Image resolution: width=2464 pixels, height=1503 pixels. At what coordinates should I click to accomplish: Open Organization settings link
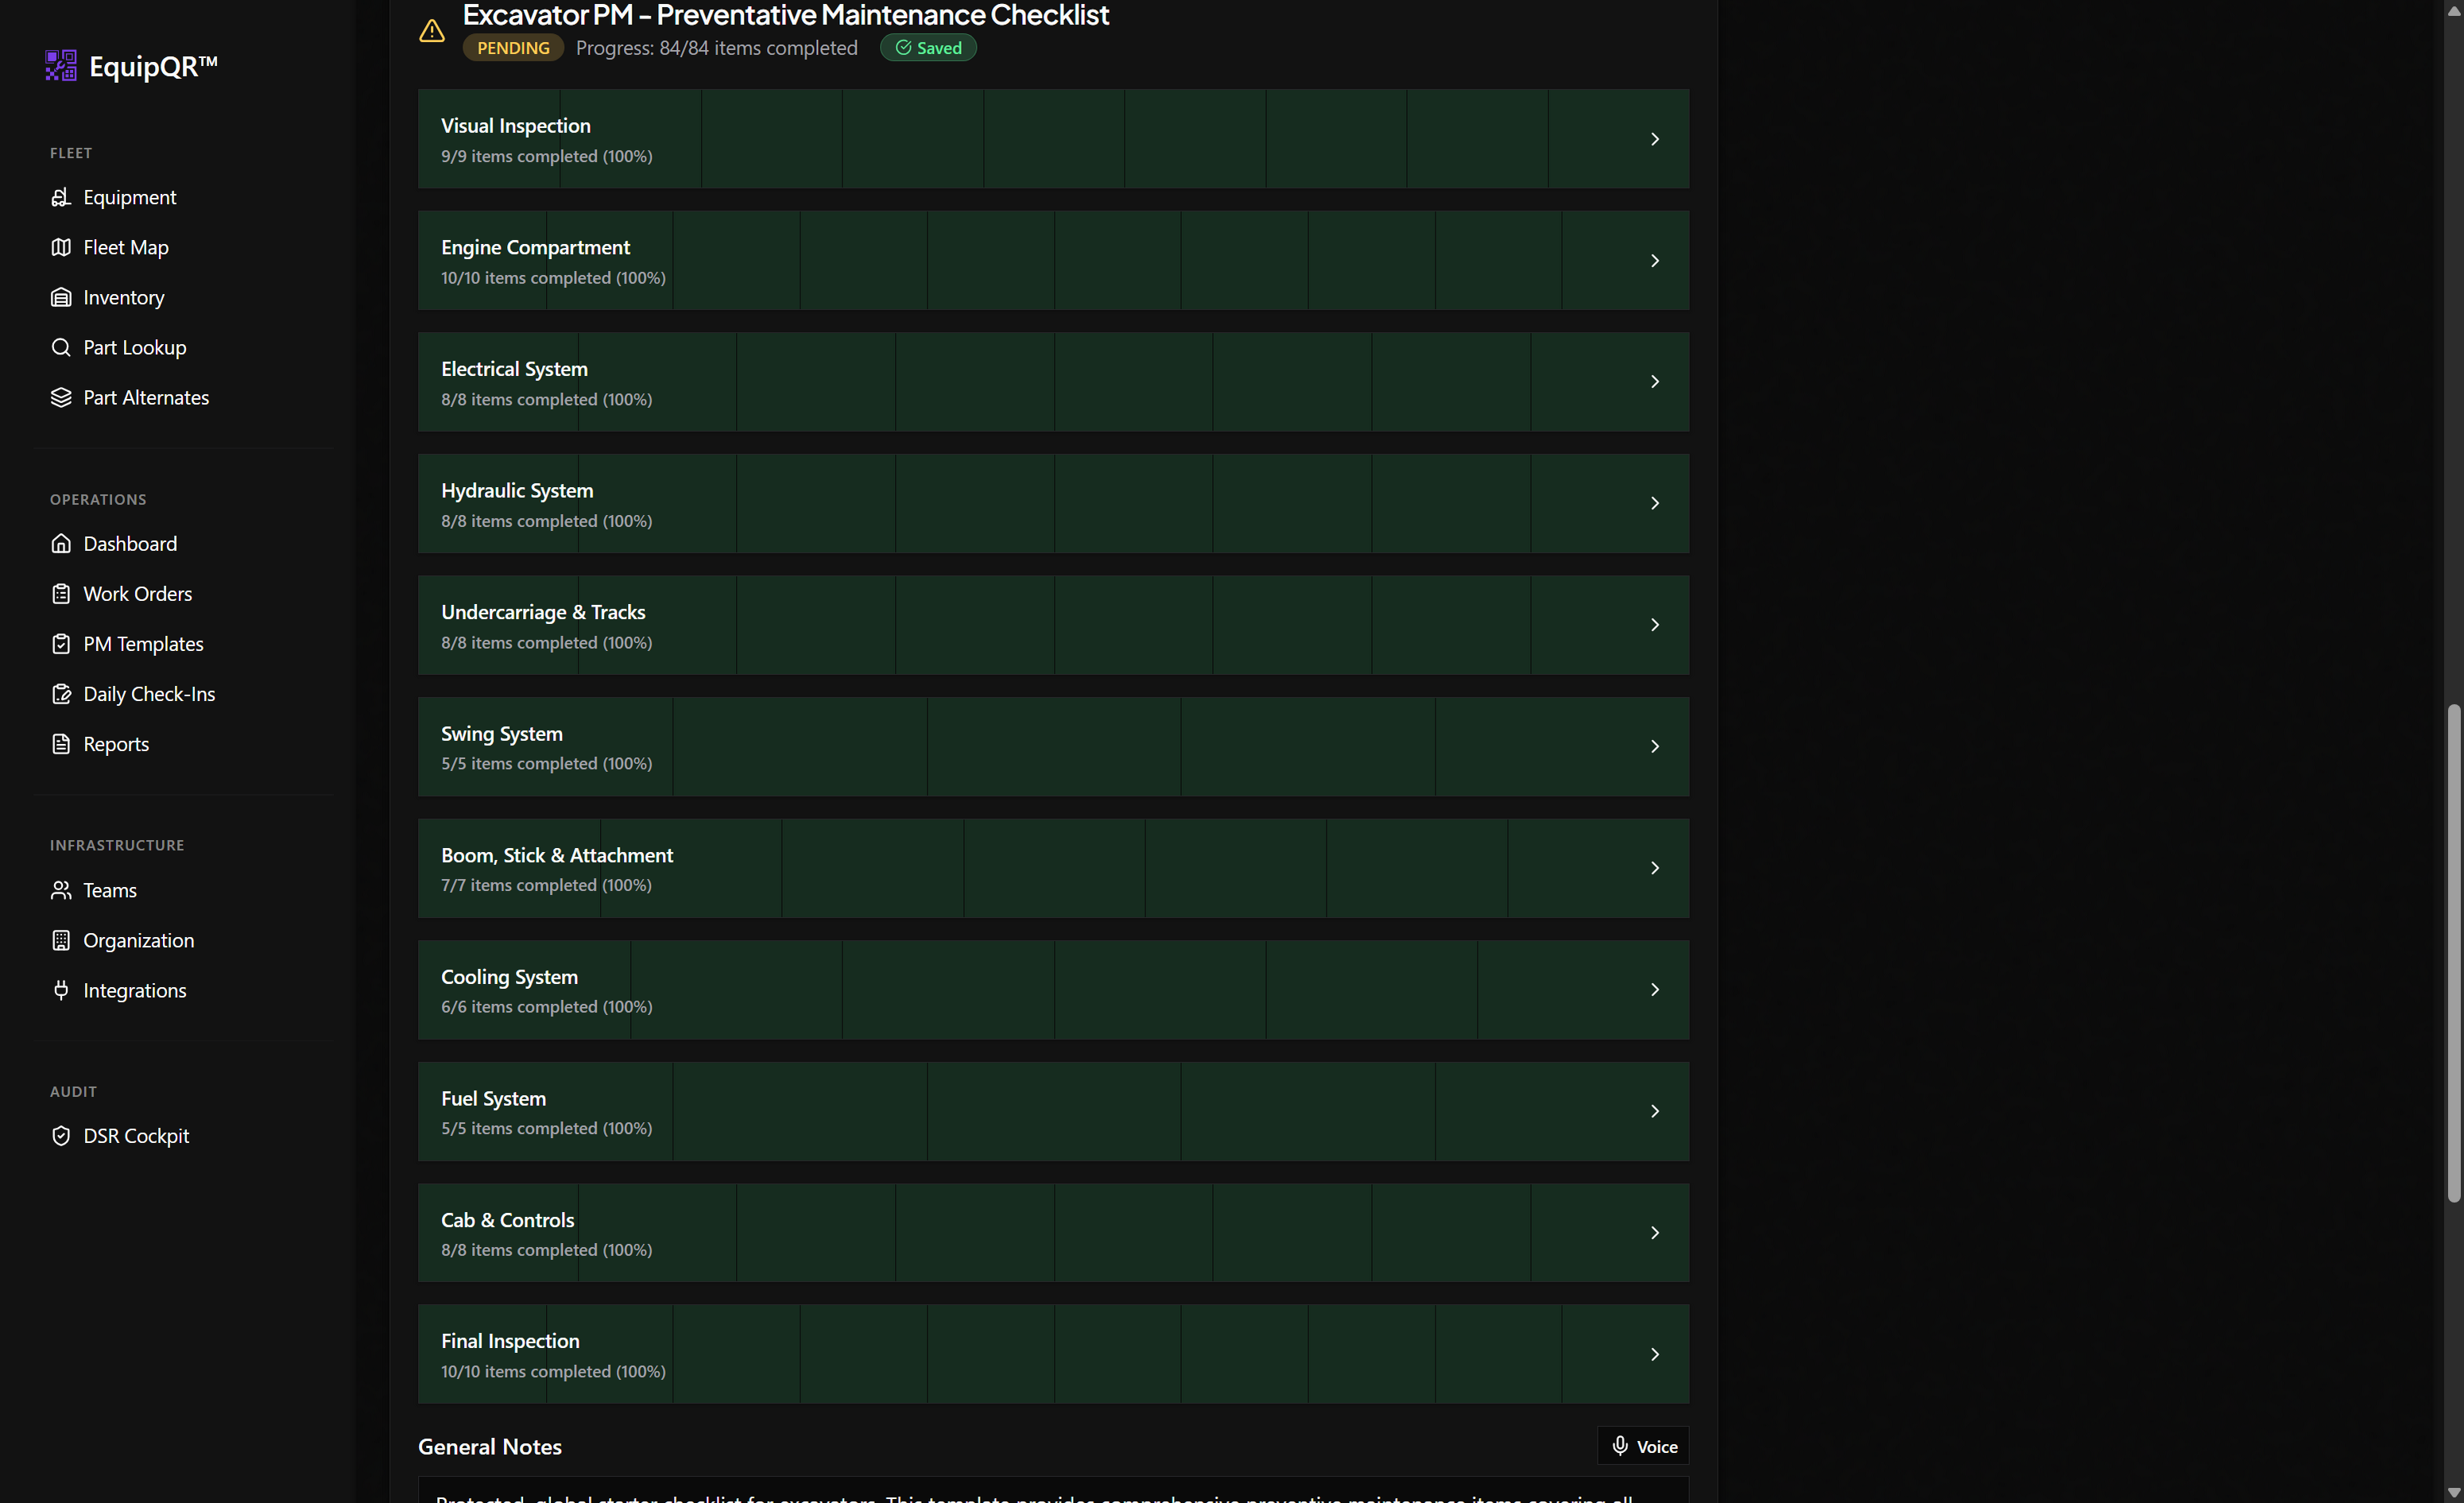(139, 940)
